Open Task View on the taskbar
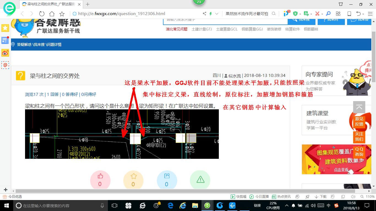This screenshot has height=211, width=376. coord(115,206)
